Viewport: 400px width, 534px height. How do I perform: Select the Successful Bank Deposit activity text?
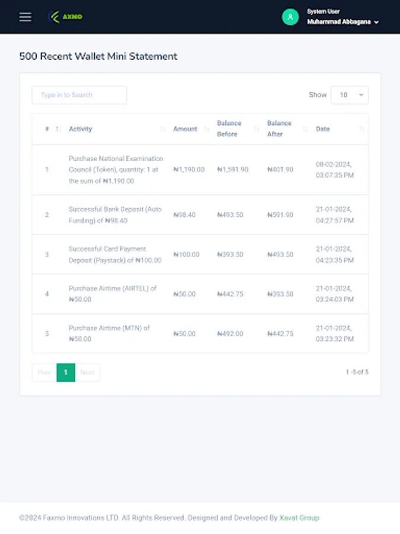pyautogui.click(x=115, y=215)
